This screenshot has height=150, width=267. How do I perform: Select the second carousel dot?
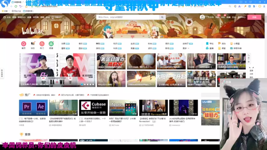pos(85,84)
